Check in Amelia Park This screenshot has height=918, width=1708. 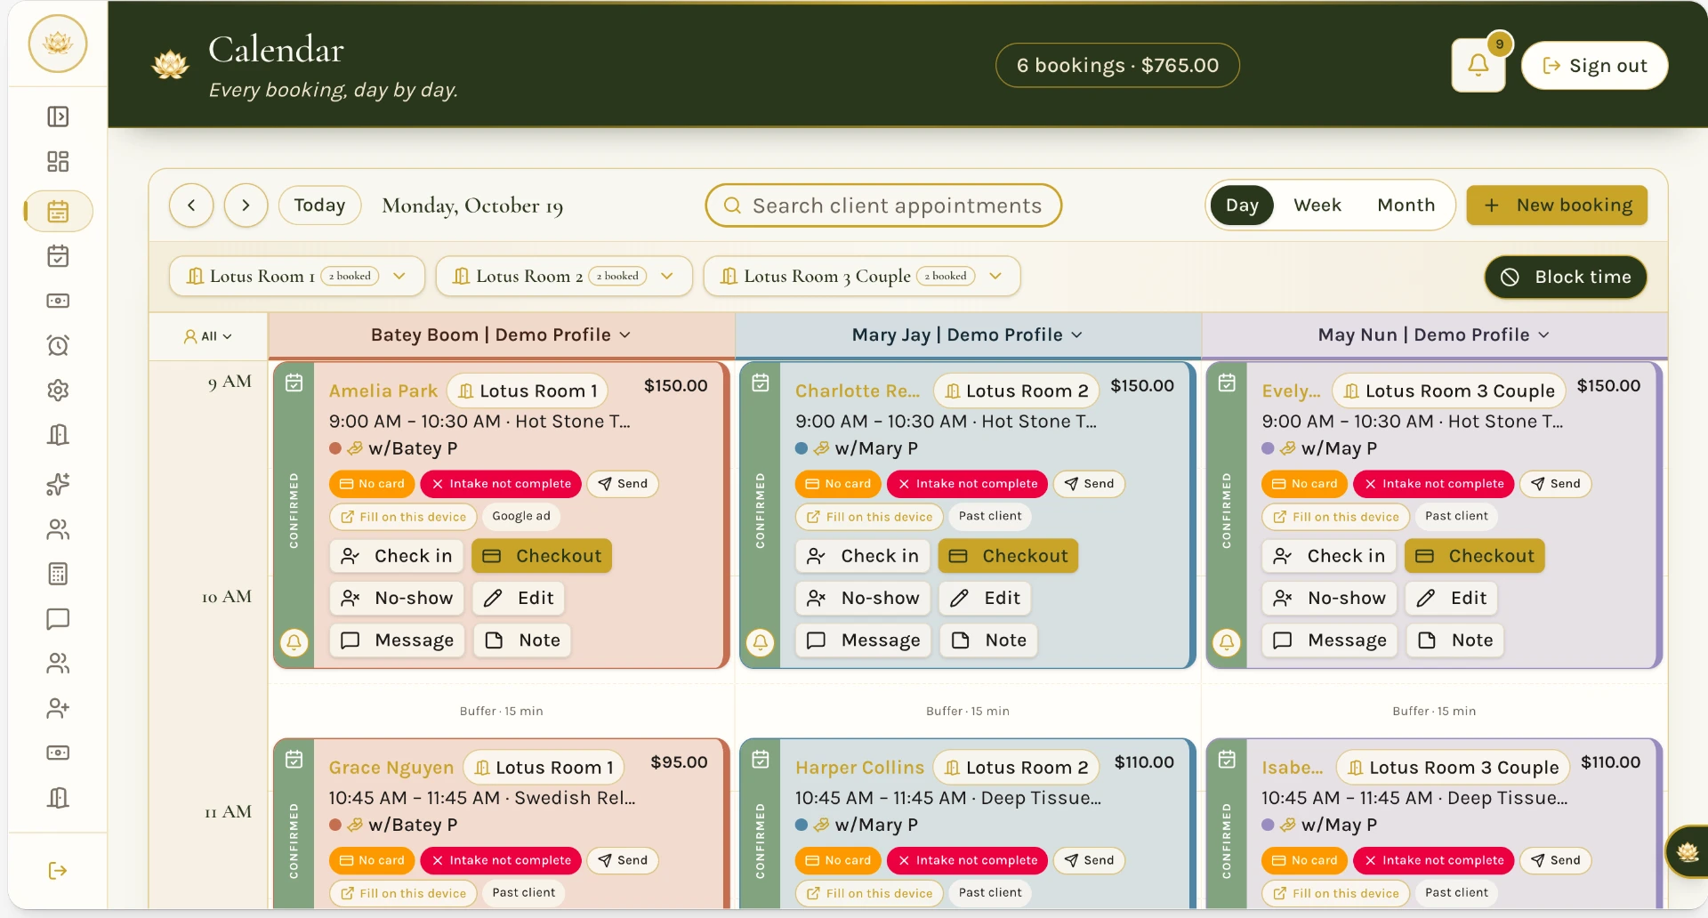397,556
